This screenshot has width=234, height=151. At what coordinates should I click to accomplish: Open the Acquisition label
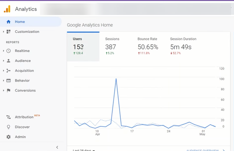[x=24, y=71]
